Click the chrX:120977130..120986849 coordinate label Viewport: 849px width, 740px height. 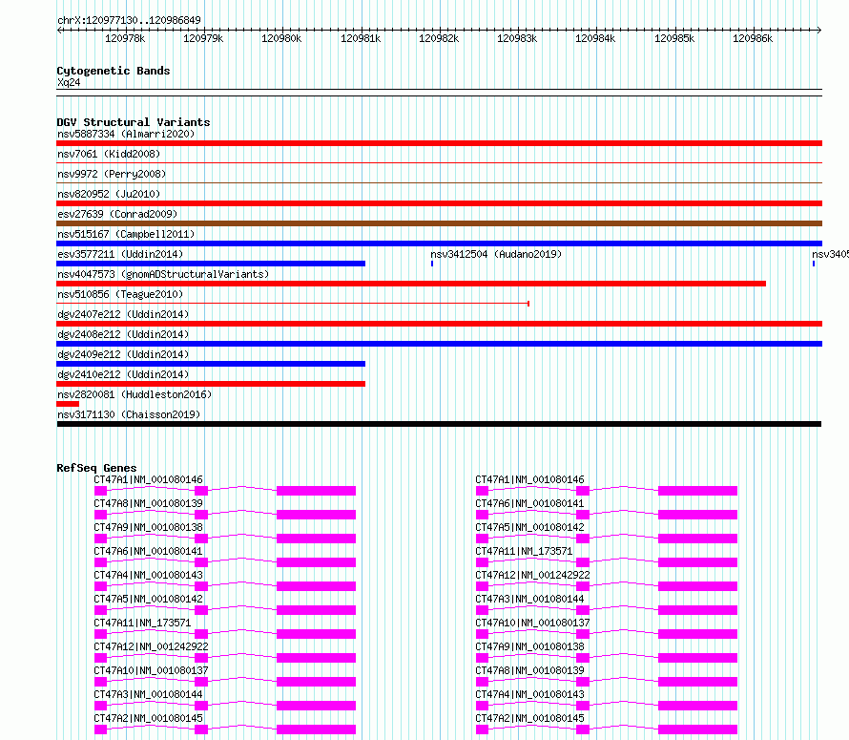coord(129,20)
